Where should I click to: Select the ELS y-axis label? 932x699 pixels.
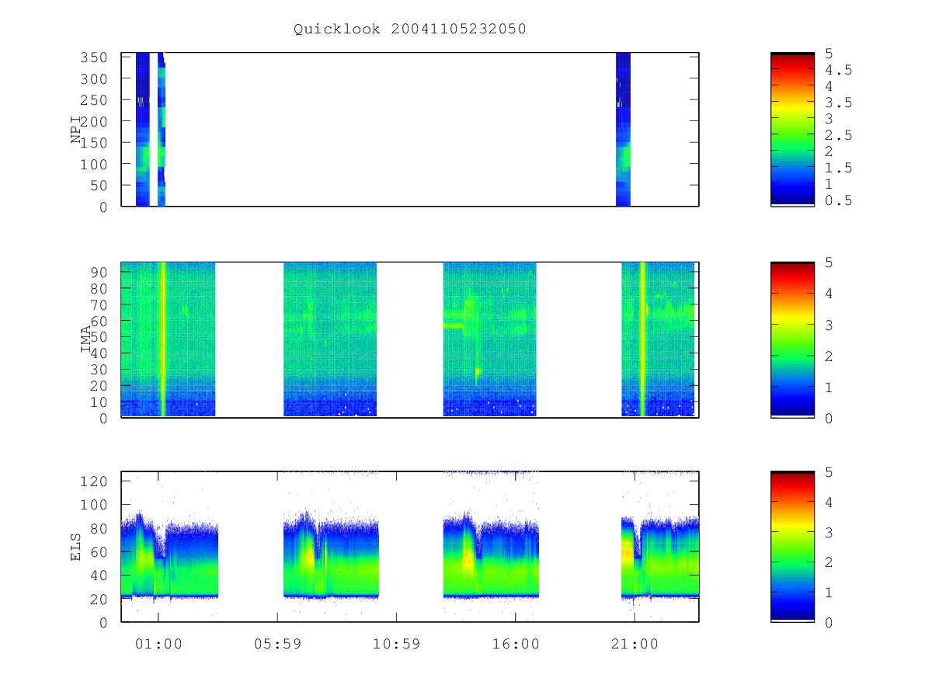(77, 547)
